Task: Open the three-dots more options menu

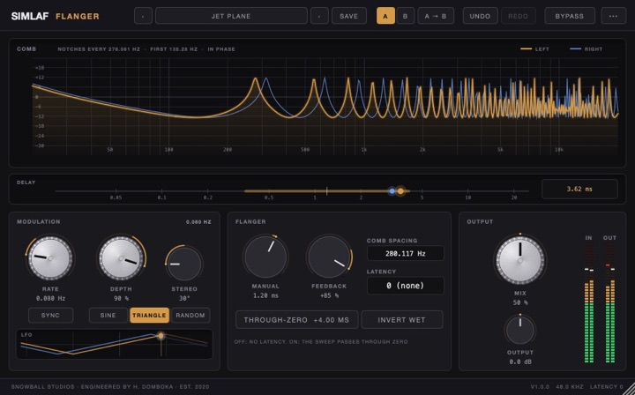Action: 614,16
